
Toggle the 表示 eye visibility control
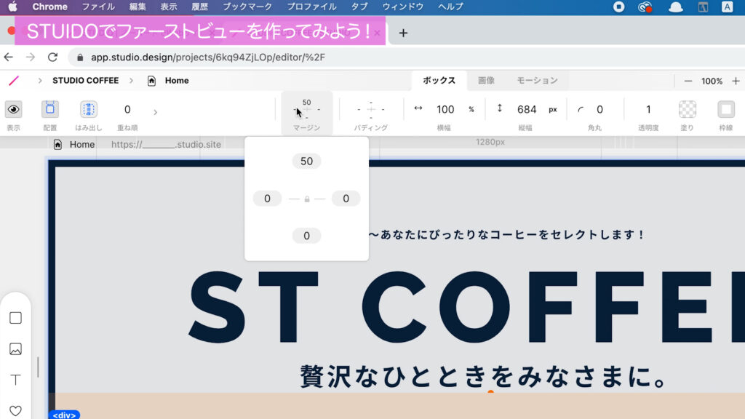click(x=13, y=109)
